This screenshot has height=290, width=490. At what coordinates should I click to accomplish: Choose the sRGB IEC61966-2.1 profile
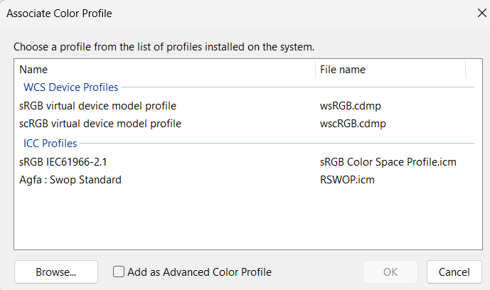(63, 162)
